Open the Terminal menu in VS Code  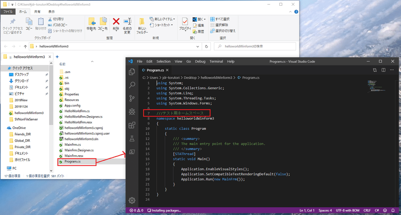[x=216, y=61]
